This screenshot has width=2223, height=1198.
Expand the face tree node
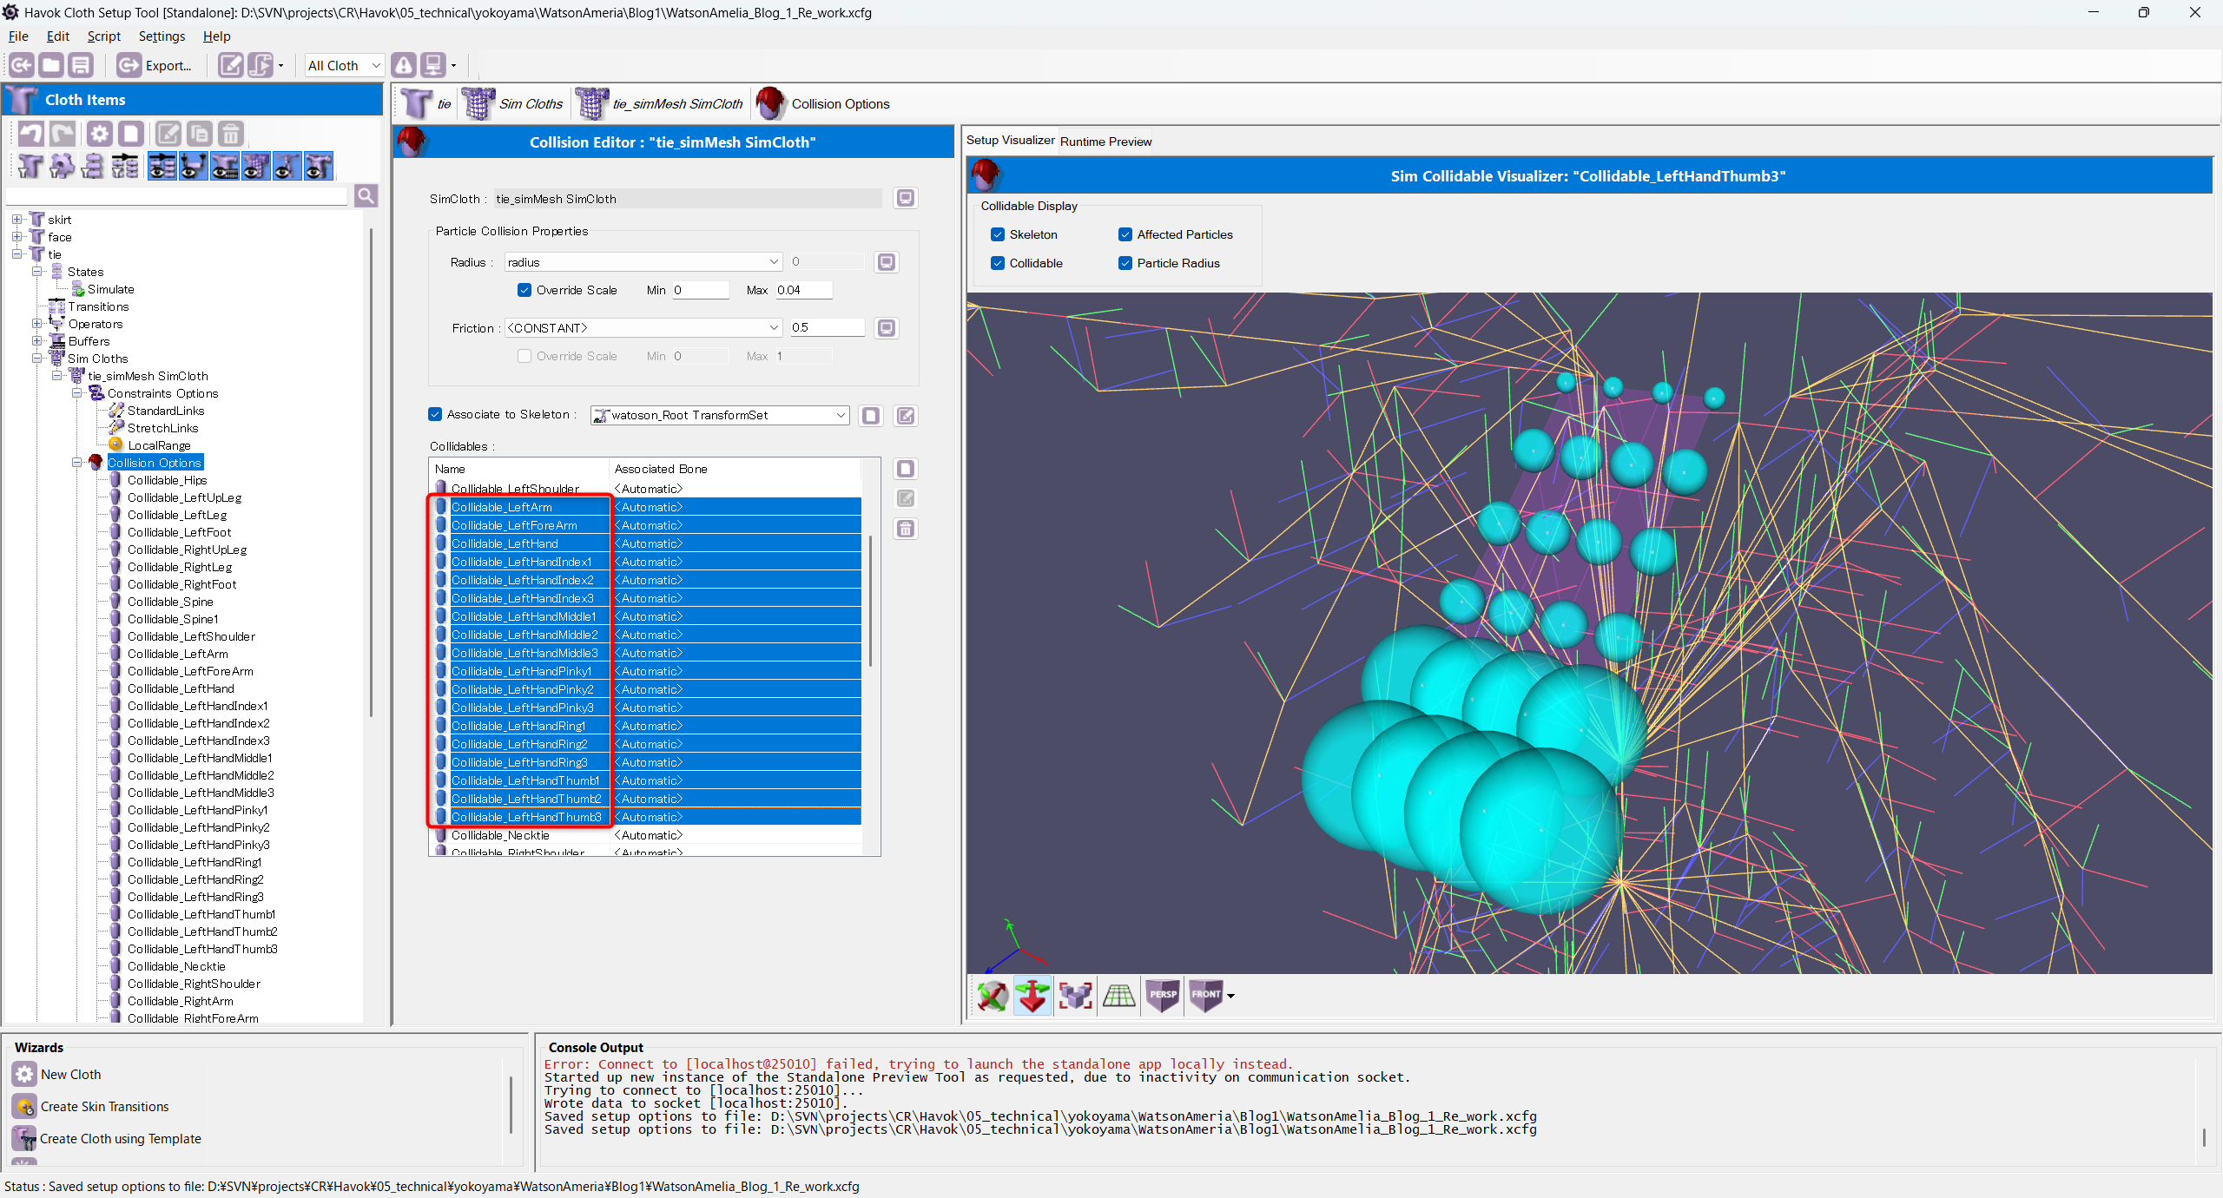click(x=17, y=237)
